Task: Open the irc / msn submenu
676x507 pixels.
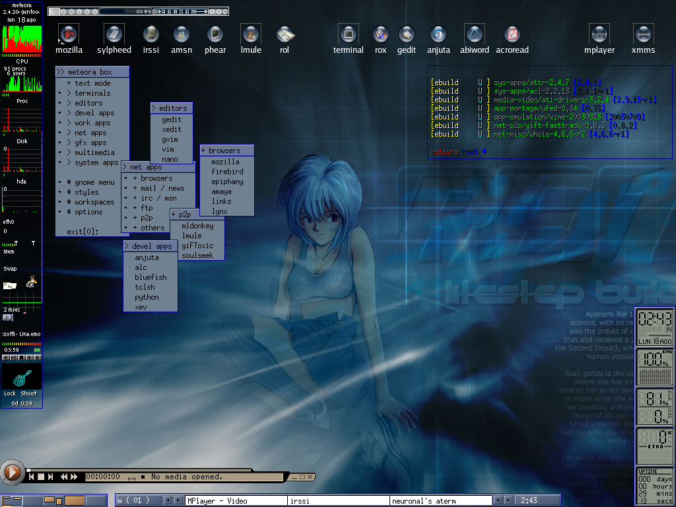Action: [158, 198]
